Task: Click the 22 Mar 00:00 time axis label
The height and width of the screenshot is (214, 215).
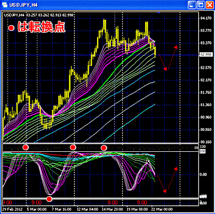Action: [x=162, y=210]
